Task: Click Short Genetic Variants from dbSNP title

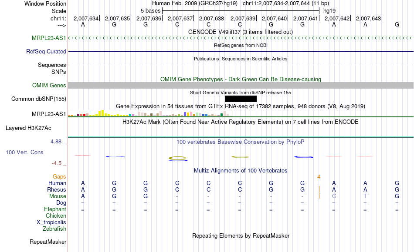Action: point(241,93)
